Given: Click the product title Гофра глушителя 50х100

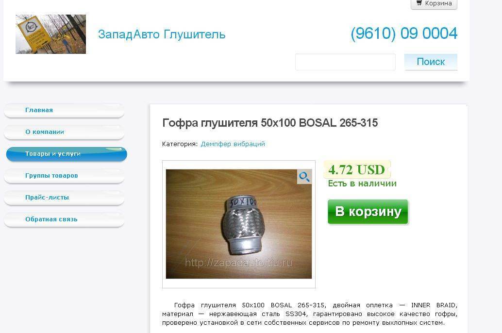Looking at the screenshot, I should click(x=270, y=123).
